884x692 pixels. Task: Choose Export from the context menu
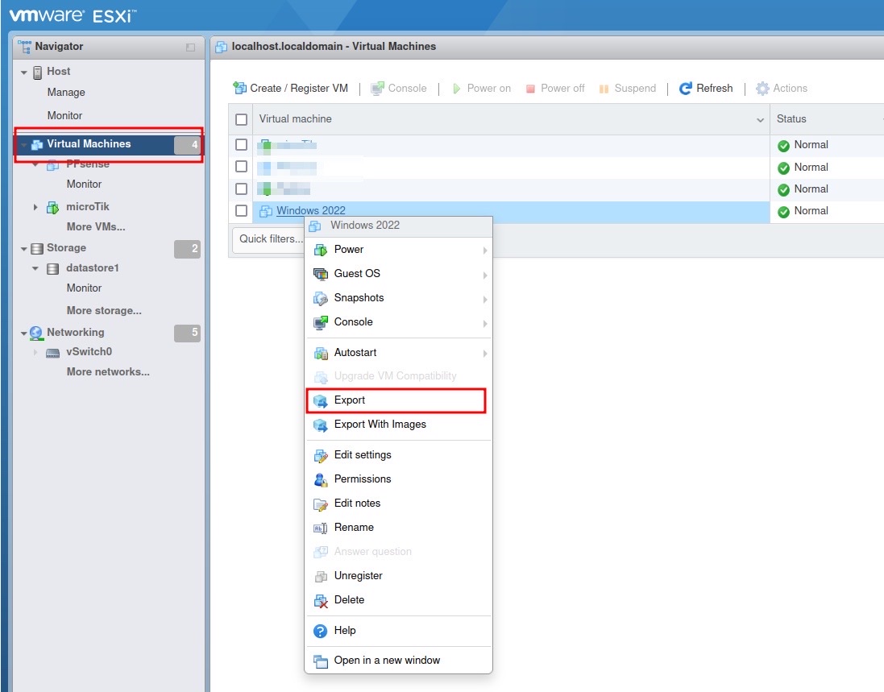pos(350,400)
